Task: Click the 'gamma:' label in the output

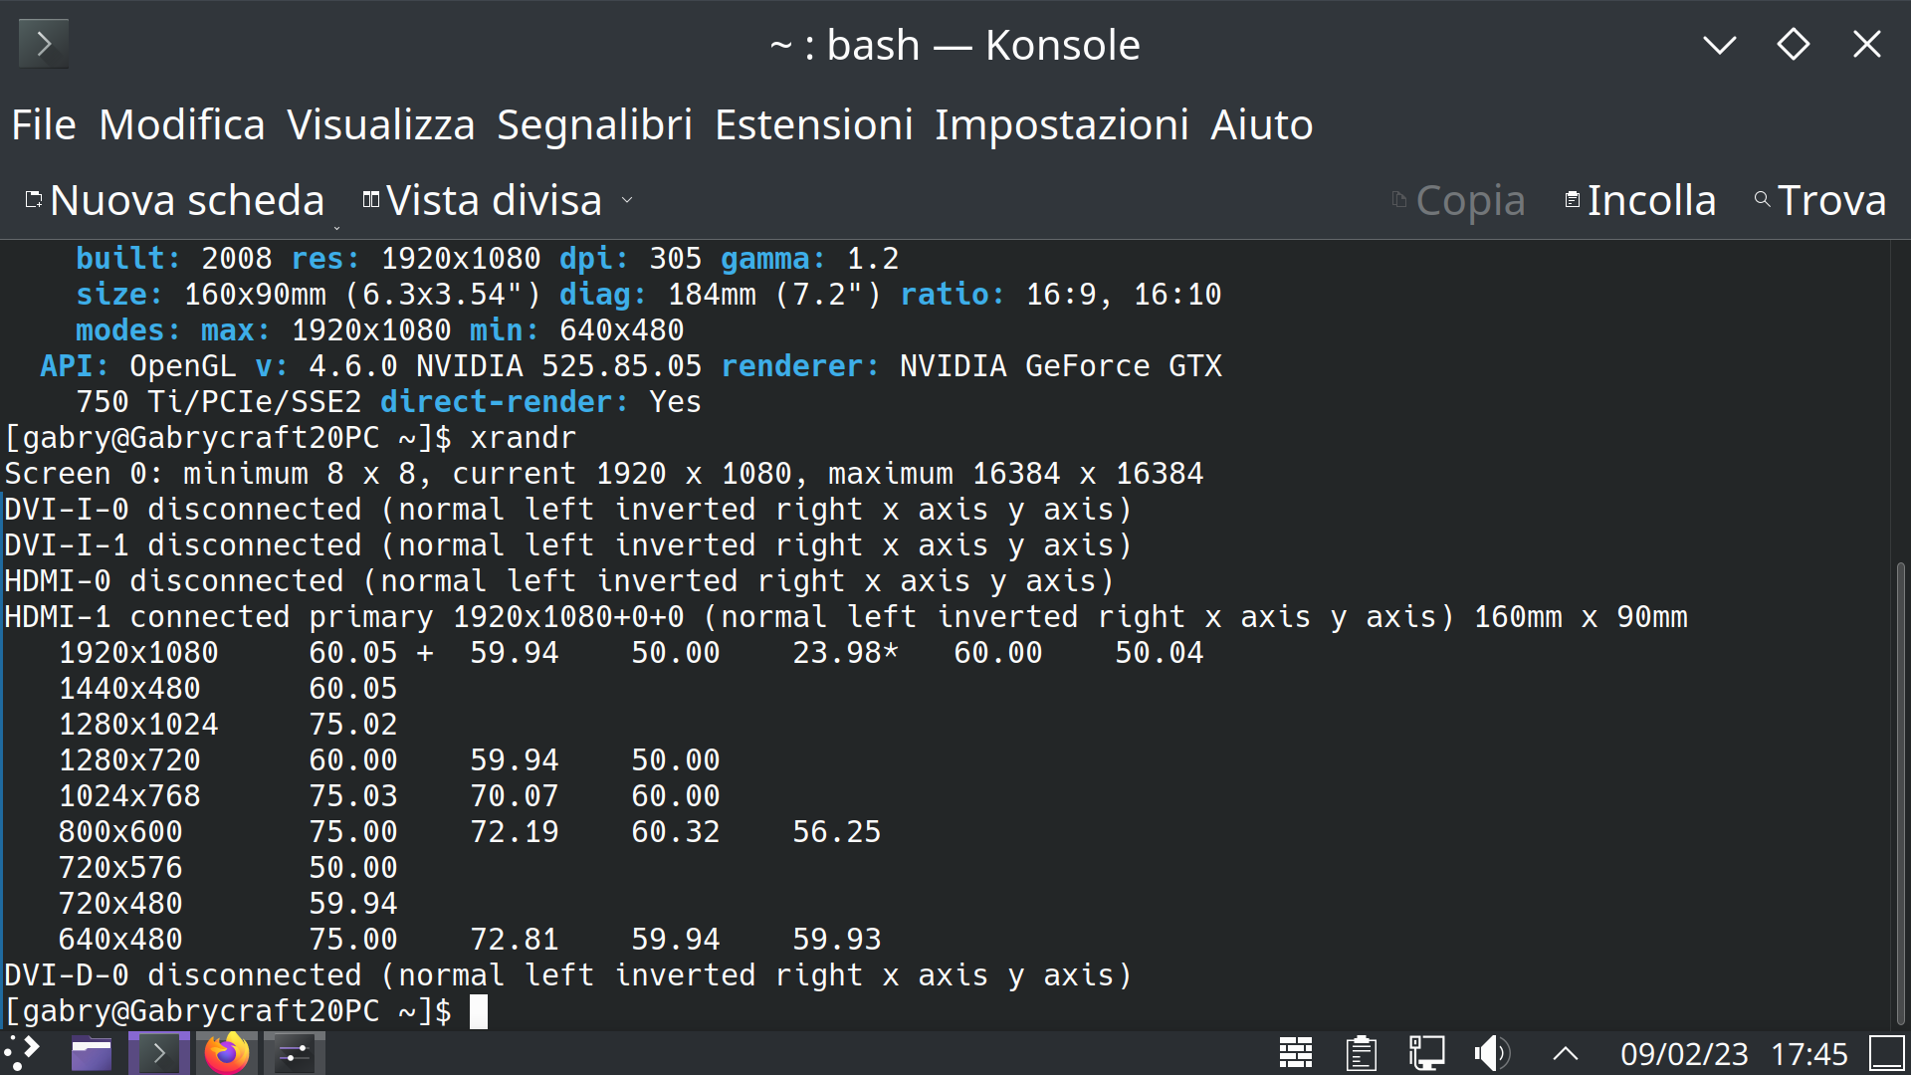Action: pyautogui.click(x=774, y=259)
